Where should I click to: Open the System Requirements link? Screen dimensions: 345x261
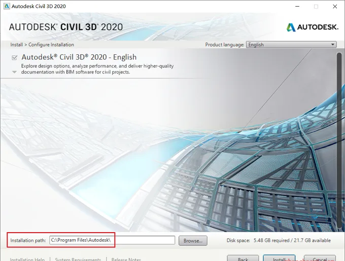tap(78, 259)
